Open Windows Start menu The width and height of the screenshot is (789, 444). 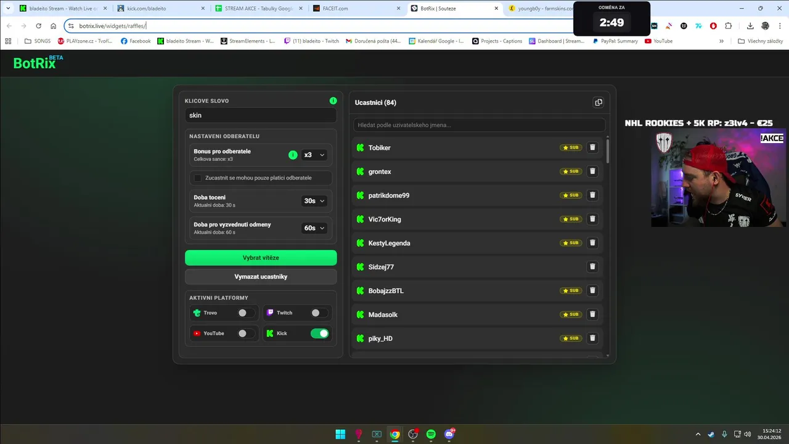[340, 434]
